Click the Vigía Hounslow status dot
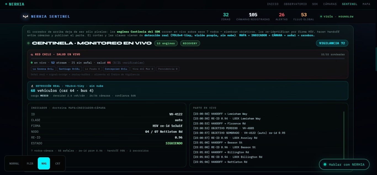 321,17
